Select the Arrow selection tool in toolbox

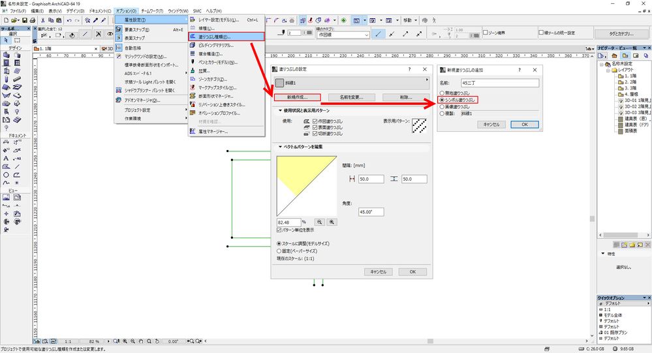pyautogui.click(x=7, y=40)
